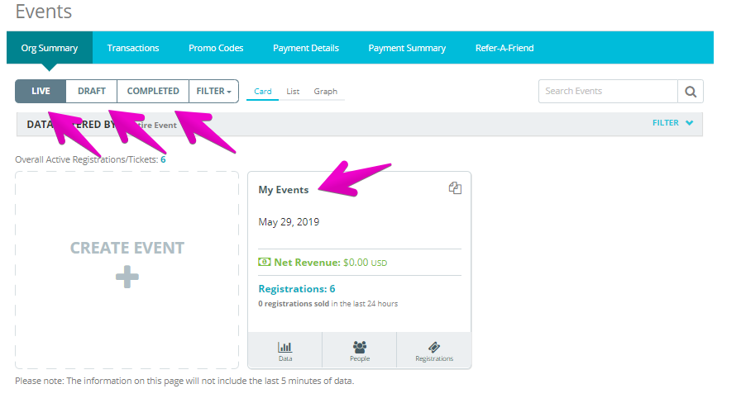Click the Net Revenue money icon

[264, 262]
